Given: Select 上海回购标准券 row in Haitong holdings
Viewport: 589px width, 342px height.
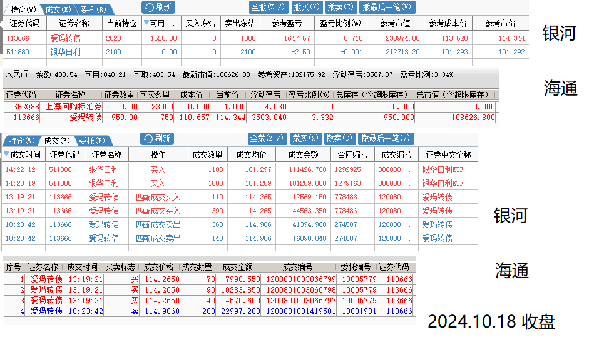Looking at the screenshot, I should click(x=73, y=107).
